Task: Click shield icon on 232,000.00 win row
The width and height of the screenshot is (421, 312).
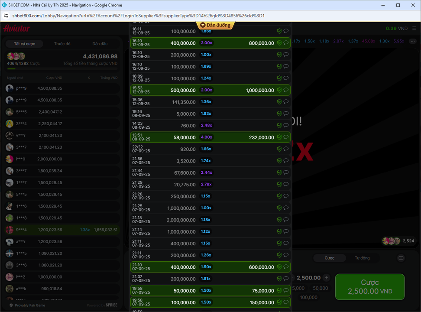Action: (279, 137)
